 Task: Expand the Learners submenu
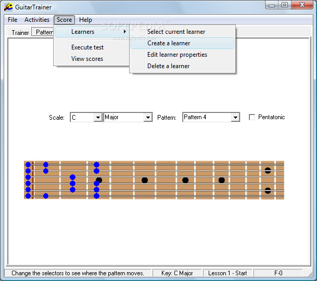tap(92, 32)
